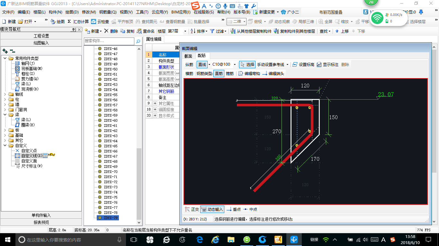The width and height of the screenshot is (439, 246).
Task: Expand the 显示样式 property group
Action: click(x=155, y=116)
